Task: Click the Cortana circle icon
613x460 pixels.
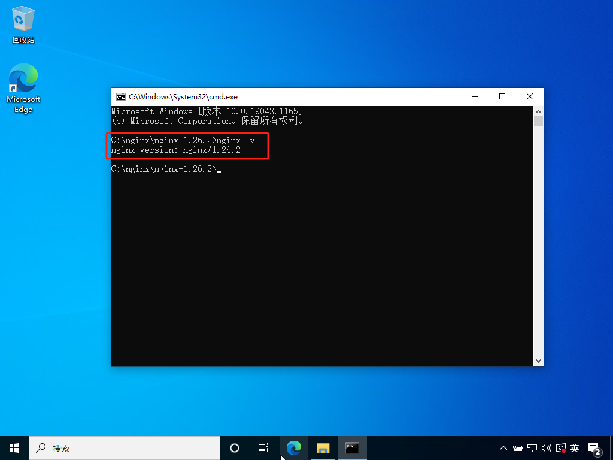Action: [235, 448]
